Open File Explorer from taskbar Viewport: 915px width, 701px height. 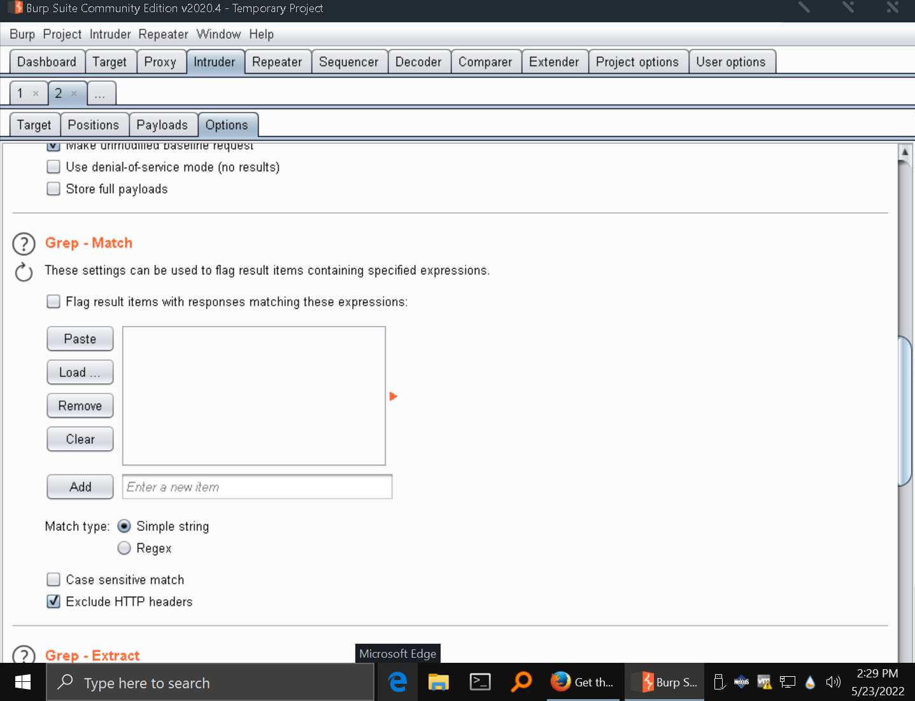pos(438,682)
